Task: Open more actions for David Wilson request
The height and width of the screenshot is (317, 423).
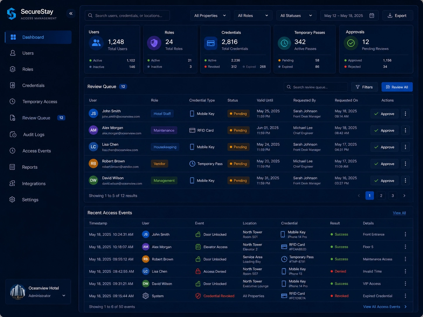Action: 405,180
